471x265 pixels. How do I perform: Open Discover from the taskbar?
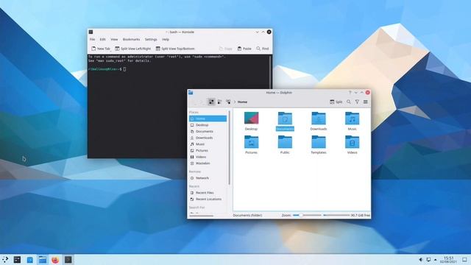pyautogui.click(x=29, y=260)
